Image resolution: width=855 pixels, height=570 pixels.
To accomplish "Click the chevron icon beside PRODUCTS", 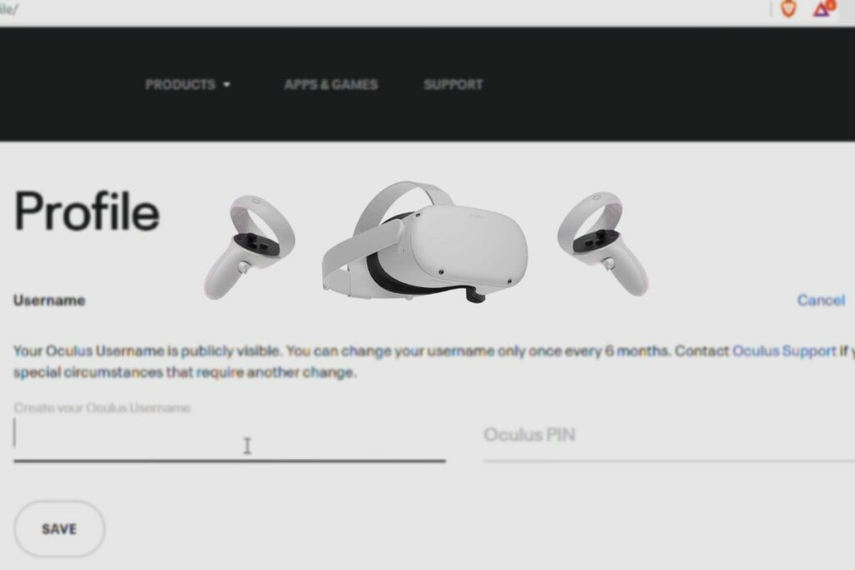I will (228, 84).
